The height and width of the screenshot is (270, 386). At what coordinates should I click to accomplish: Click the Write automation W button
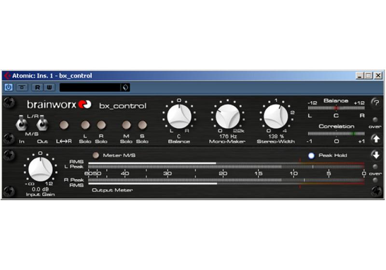pos(50,87)
